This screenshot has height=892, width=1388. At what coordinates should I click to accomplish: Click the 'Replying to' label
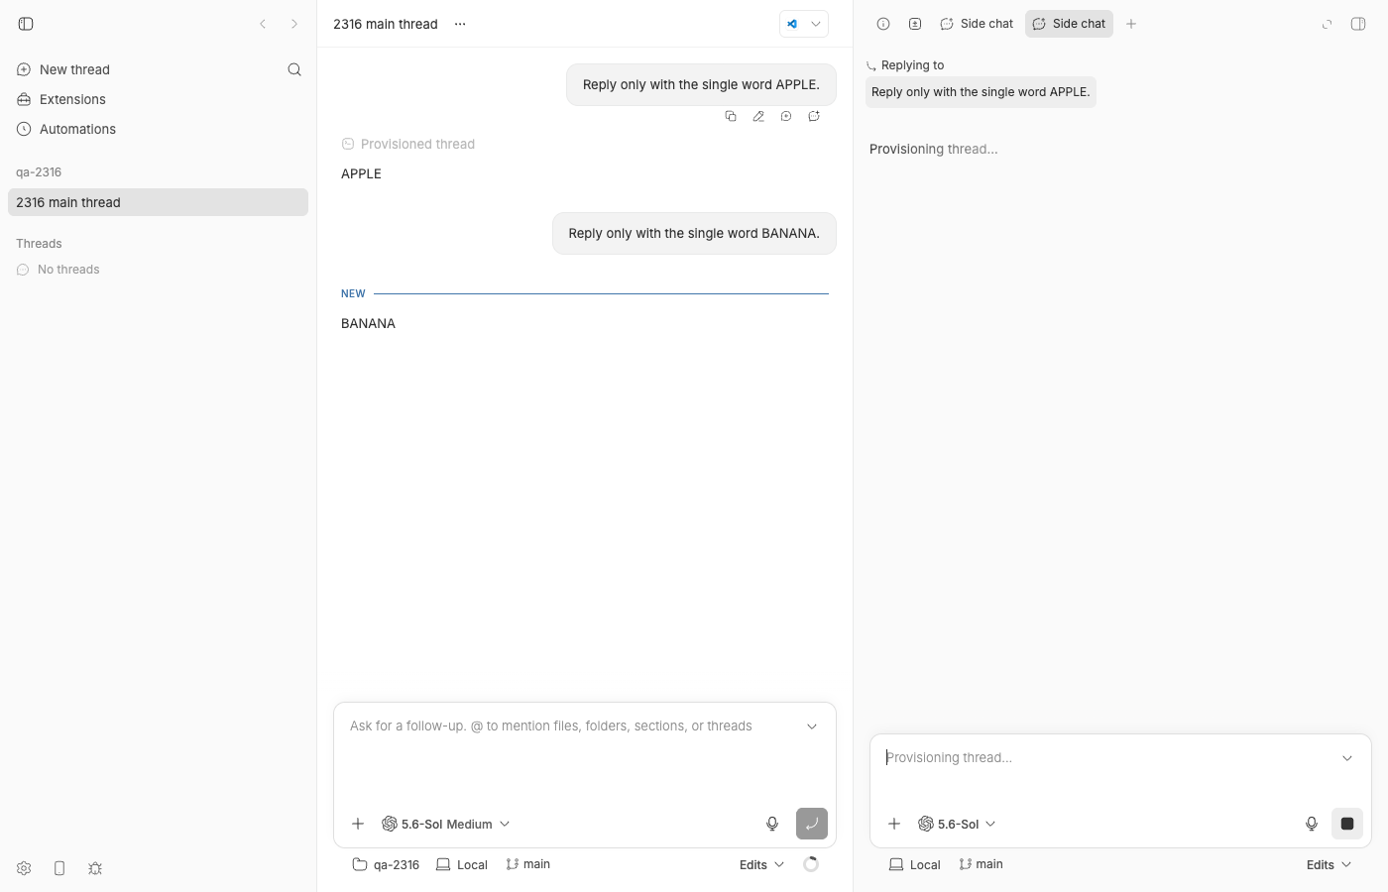tap(912, 65)
